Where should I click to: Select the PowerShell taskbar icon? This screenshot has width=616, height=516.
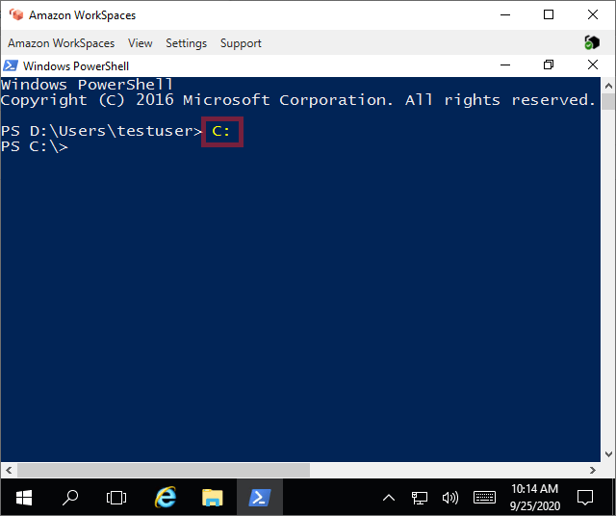click(x=260, y=498)
